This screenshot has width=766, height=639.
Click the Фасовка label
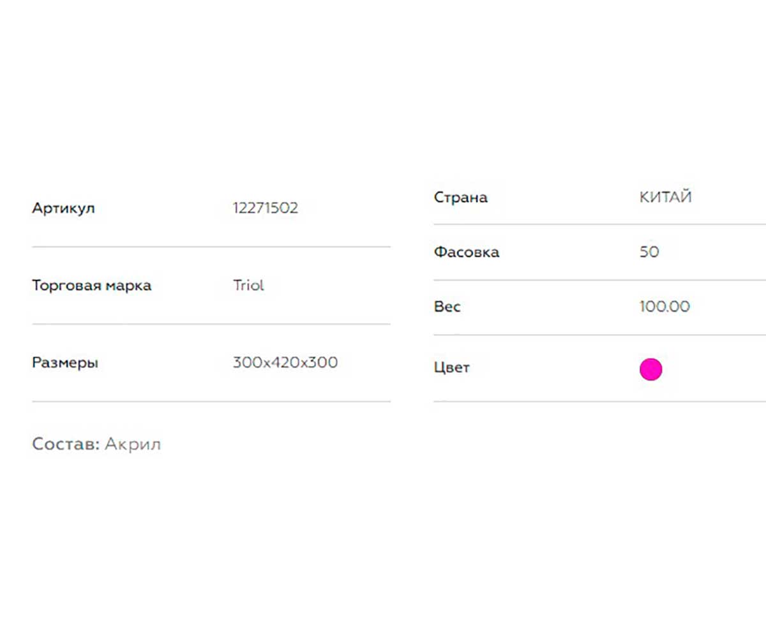pyautogui.click(x=467, y=252)
